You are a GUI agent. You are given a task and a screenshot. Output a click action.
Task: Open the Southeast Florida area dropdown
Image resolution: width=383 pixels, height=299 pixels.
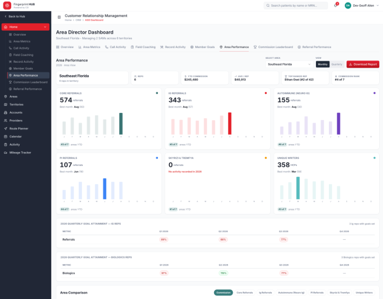[x=289, y=65]
